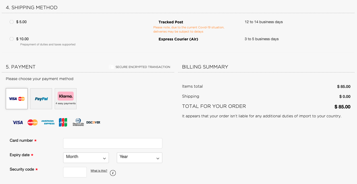Choose PayPal as payment method
Viewport: 357px width, 184px height.
pyautogui.click(x=41, y=99)
